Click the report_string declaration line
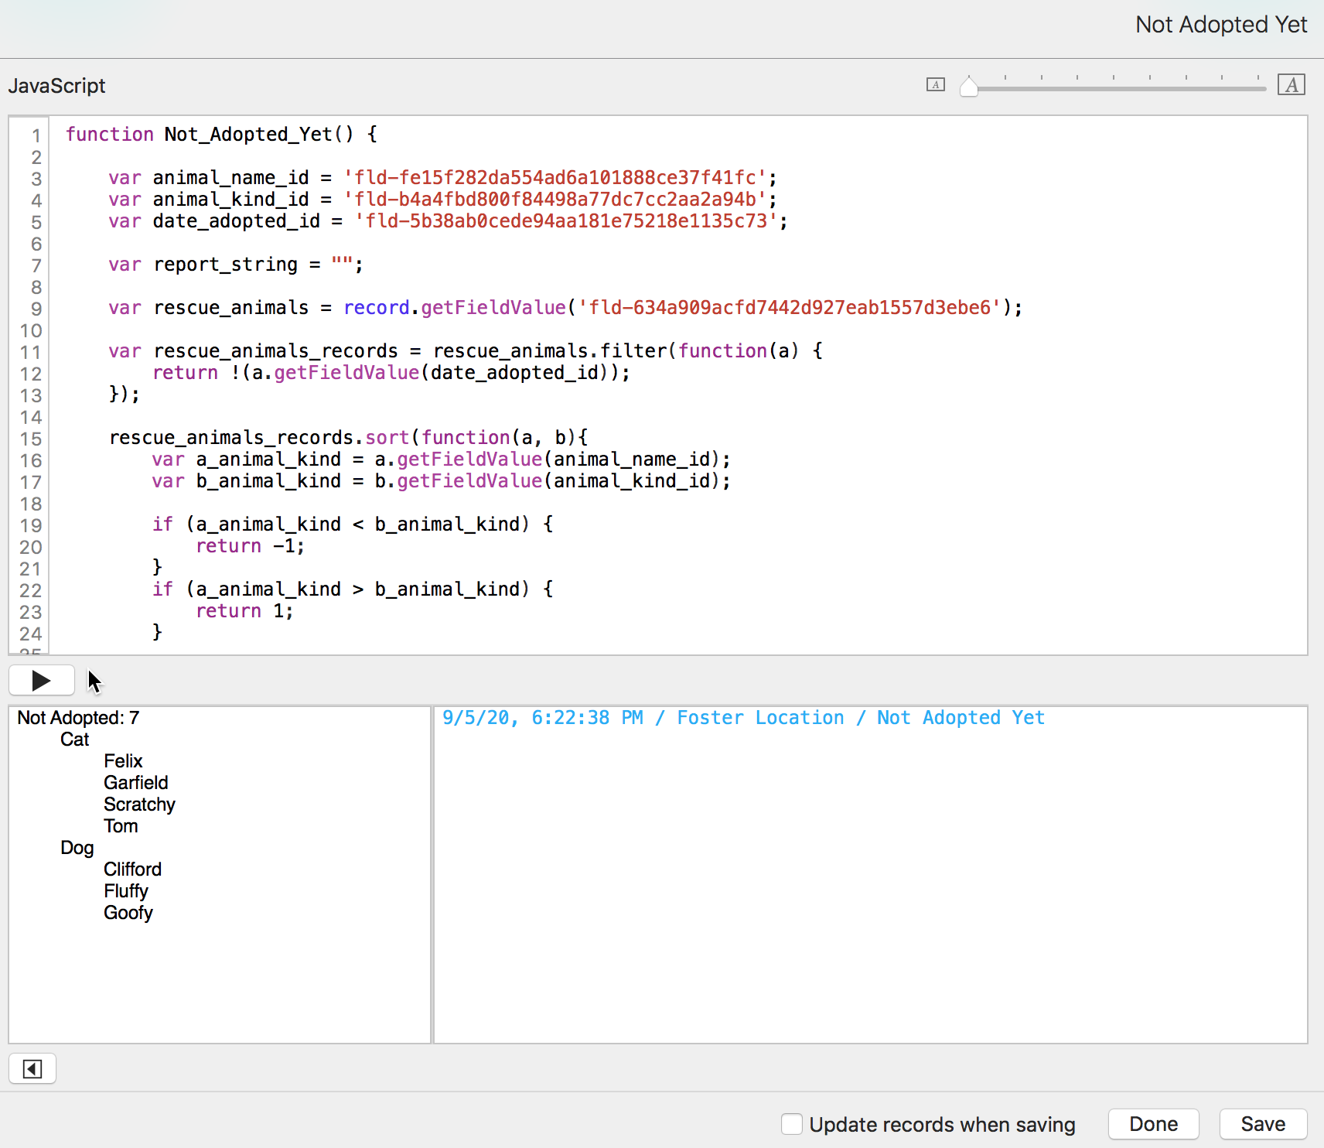The width and height of the screenshot is (1324, 1148). [x=236, y=265]
